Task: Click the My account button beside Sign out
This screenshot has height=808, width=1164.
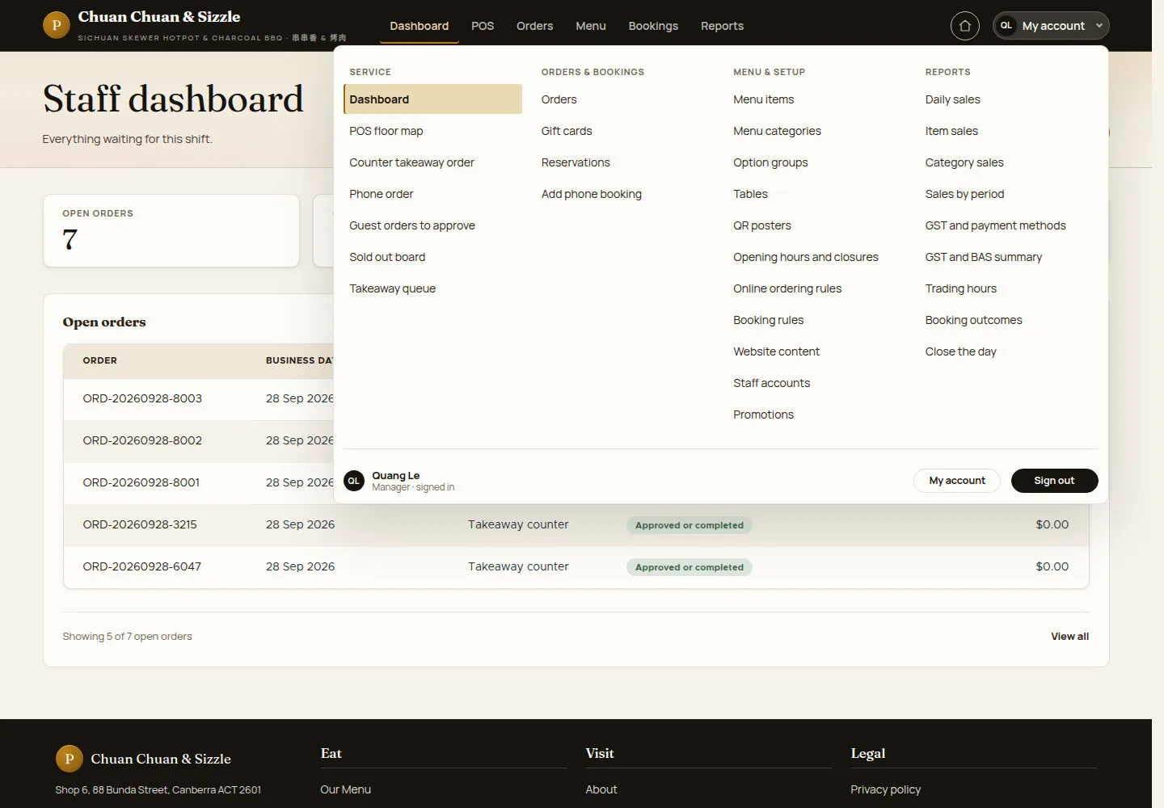Action: (957, 481)
